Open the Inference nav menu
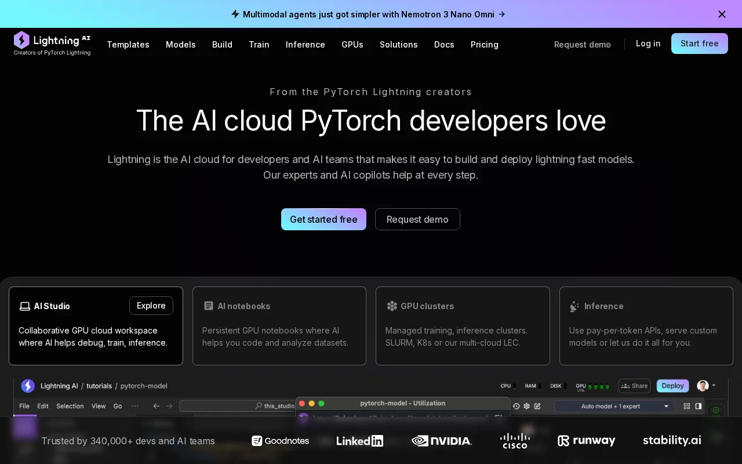The image size is (742, 464). (x=305, y=45)
